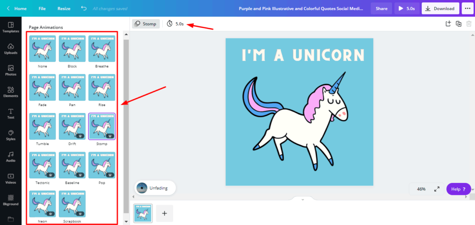Add a new page with plus button

pyautogui.click(x=165, y=213)
